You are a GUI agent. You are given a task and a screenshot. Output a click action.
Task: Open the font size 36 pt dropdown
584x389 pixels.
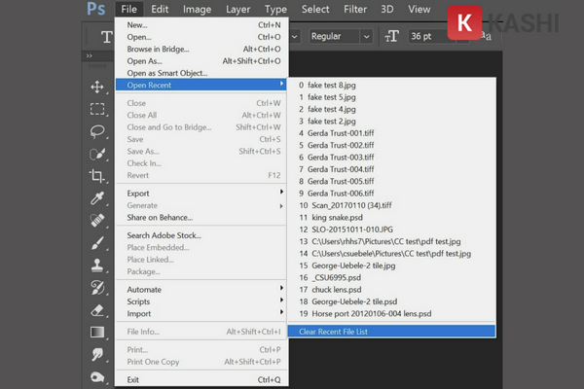[x=433, y=36]
